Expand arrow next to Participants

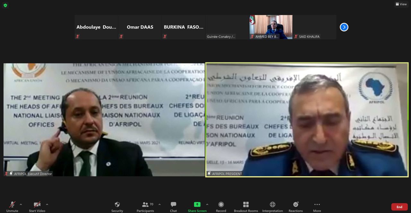tap(160, 204)
